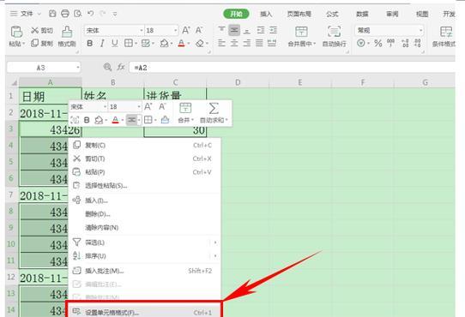Toggle middle vertical alignment in the ribbon
Viewport: 465px width, 317px height.
pyautogui.click(x=234, y=30)
